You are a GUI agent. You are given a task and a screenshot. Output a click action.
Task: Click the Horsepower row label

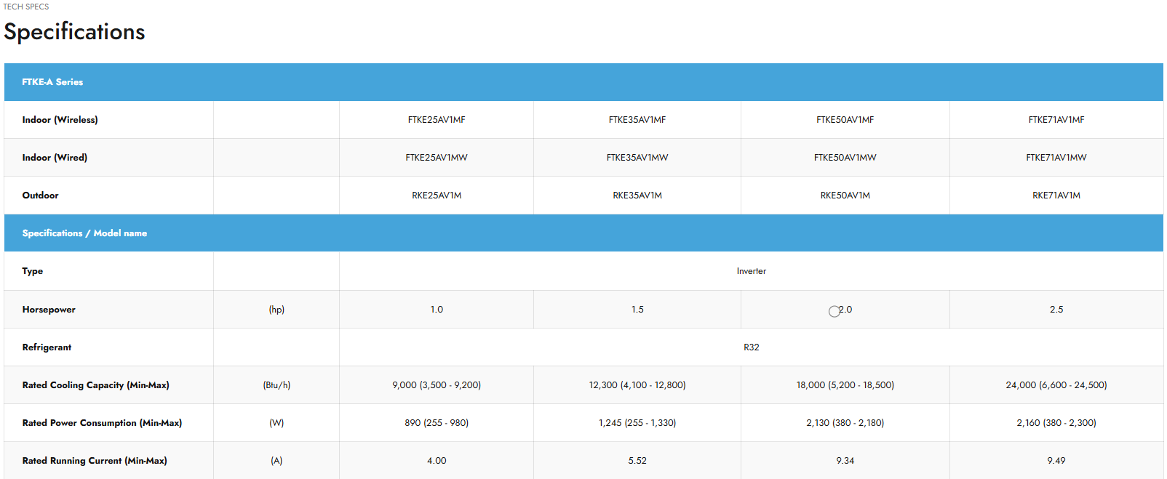click(49, 310)
